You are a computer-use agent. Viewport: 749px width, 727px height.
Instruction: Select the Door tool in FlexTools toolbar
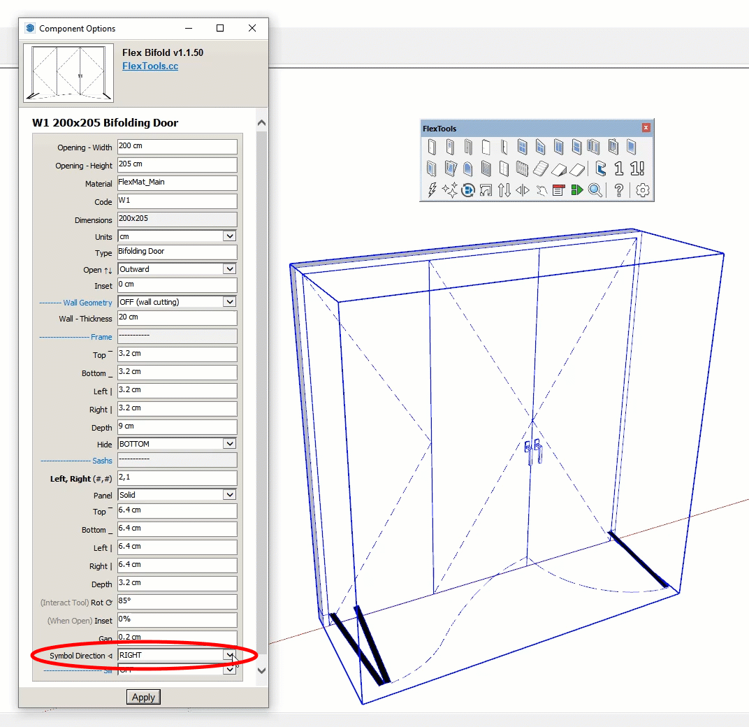tap(431, 147)
